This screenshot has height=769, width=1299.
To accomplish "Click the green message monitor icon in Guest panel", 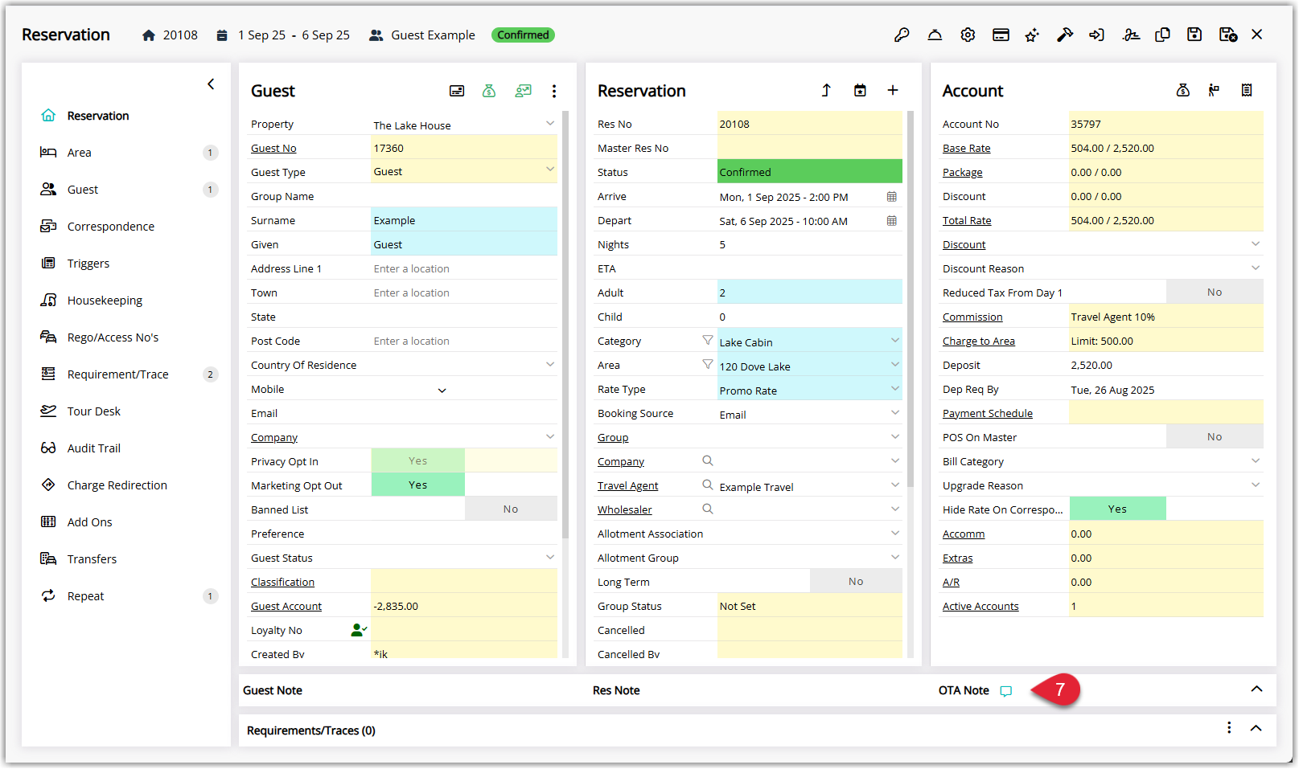I will coord(523,91).
